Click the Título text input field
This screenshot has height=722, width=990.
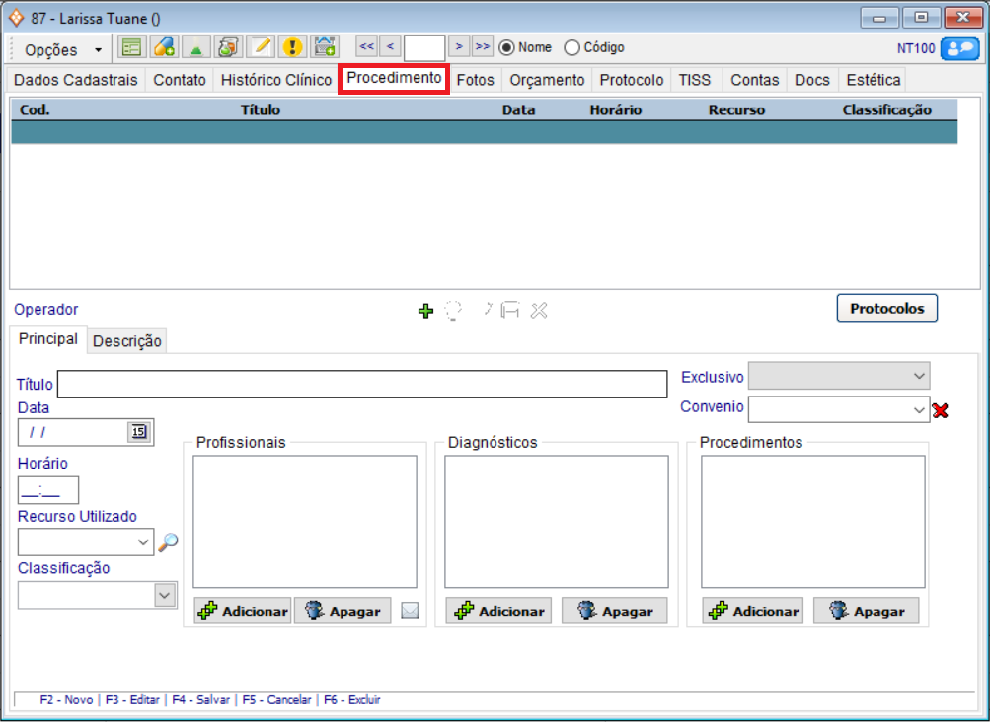coord(362,385)
